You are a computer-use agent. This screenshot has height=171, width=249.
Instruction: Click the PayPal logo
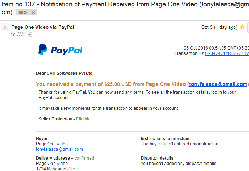pyautogui.click(x=60, y=50)
